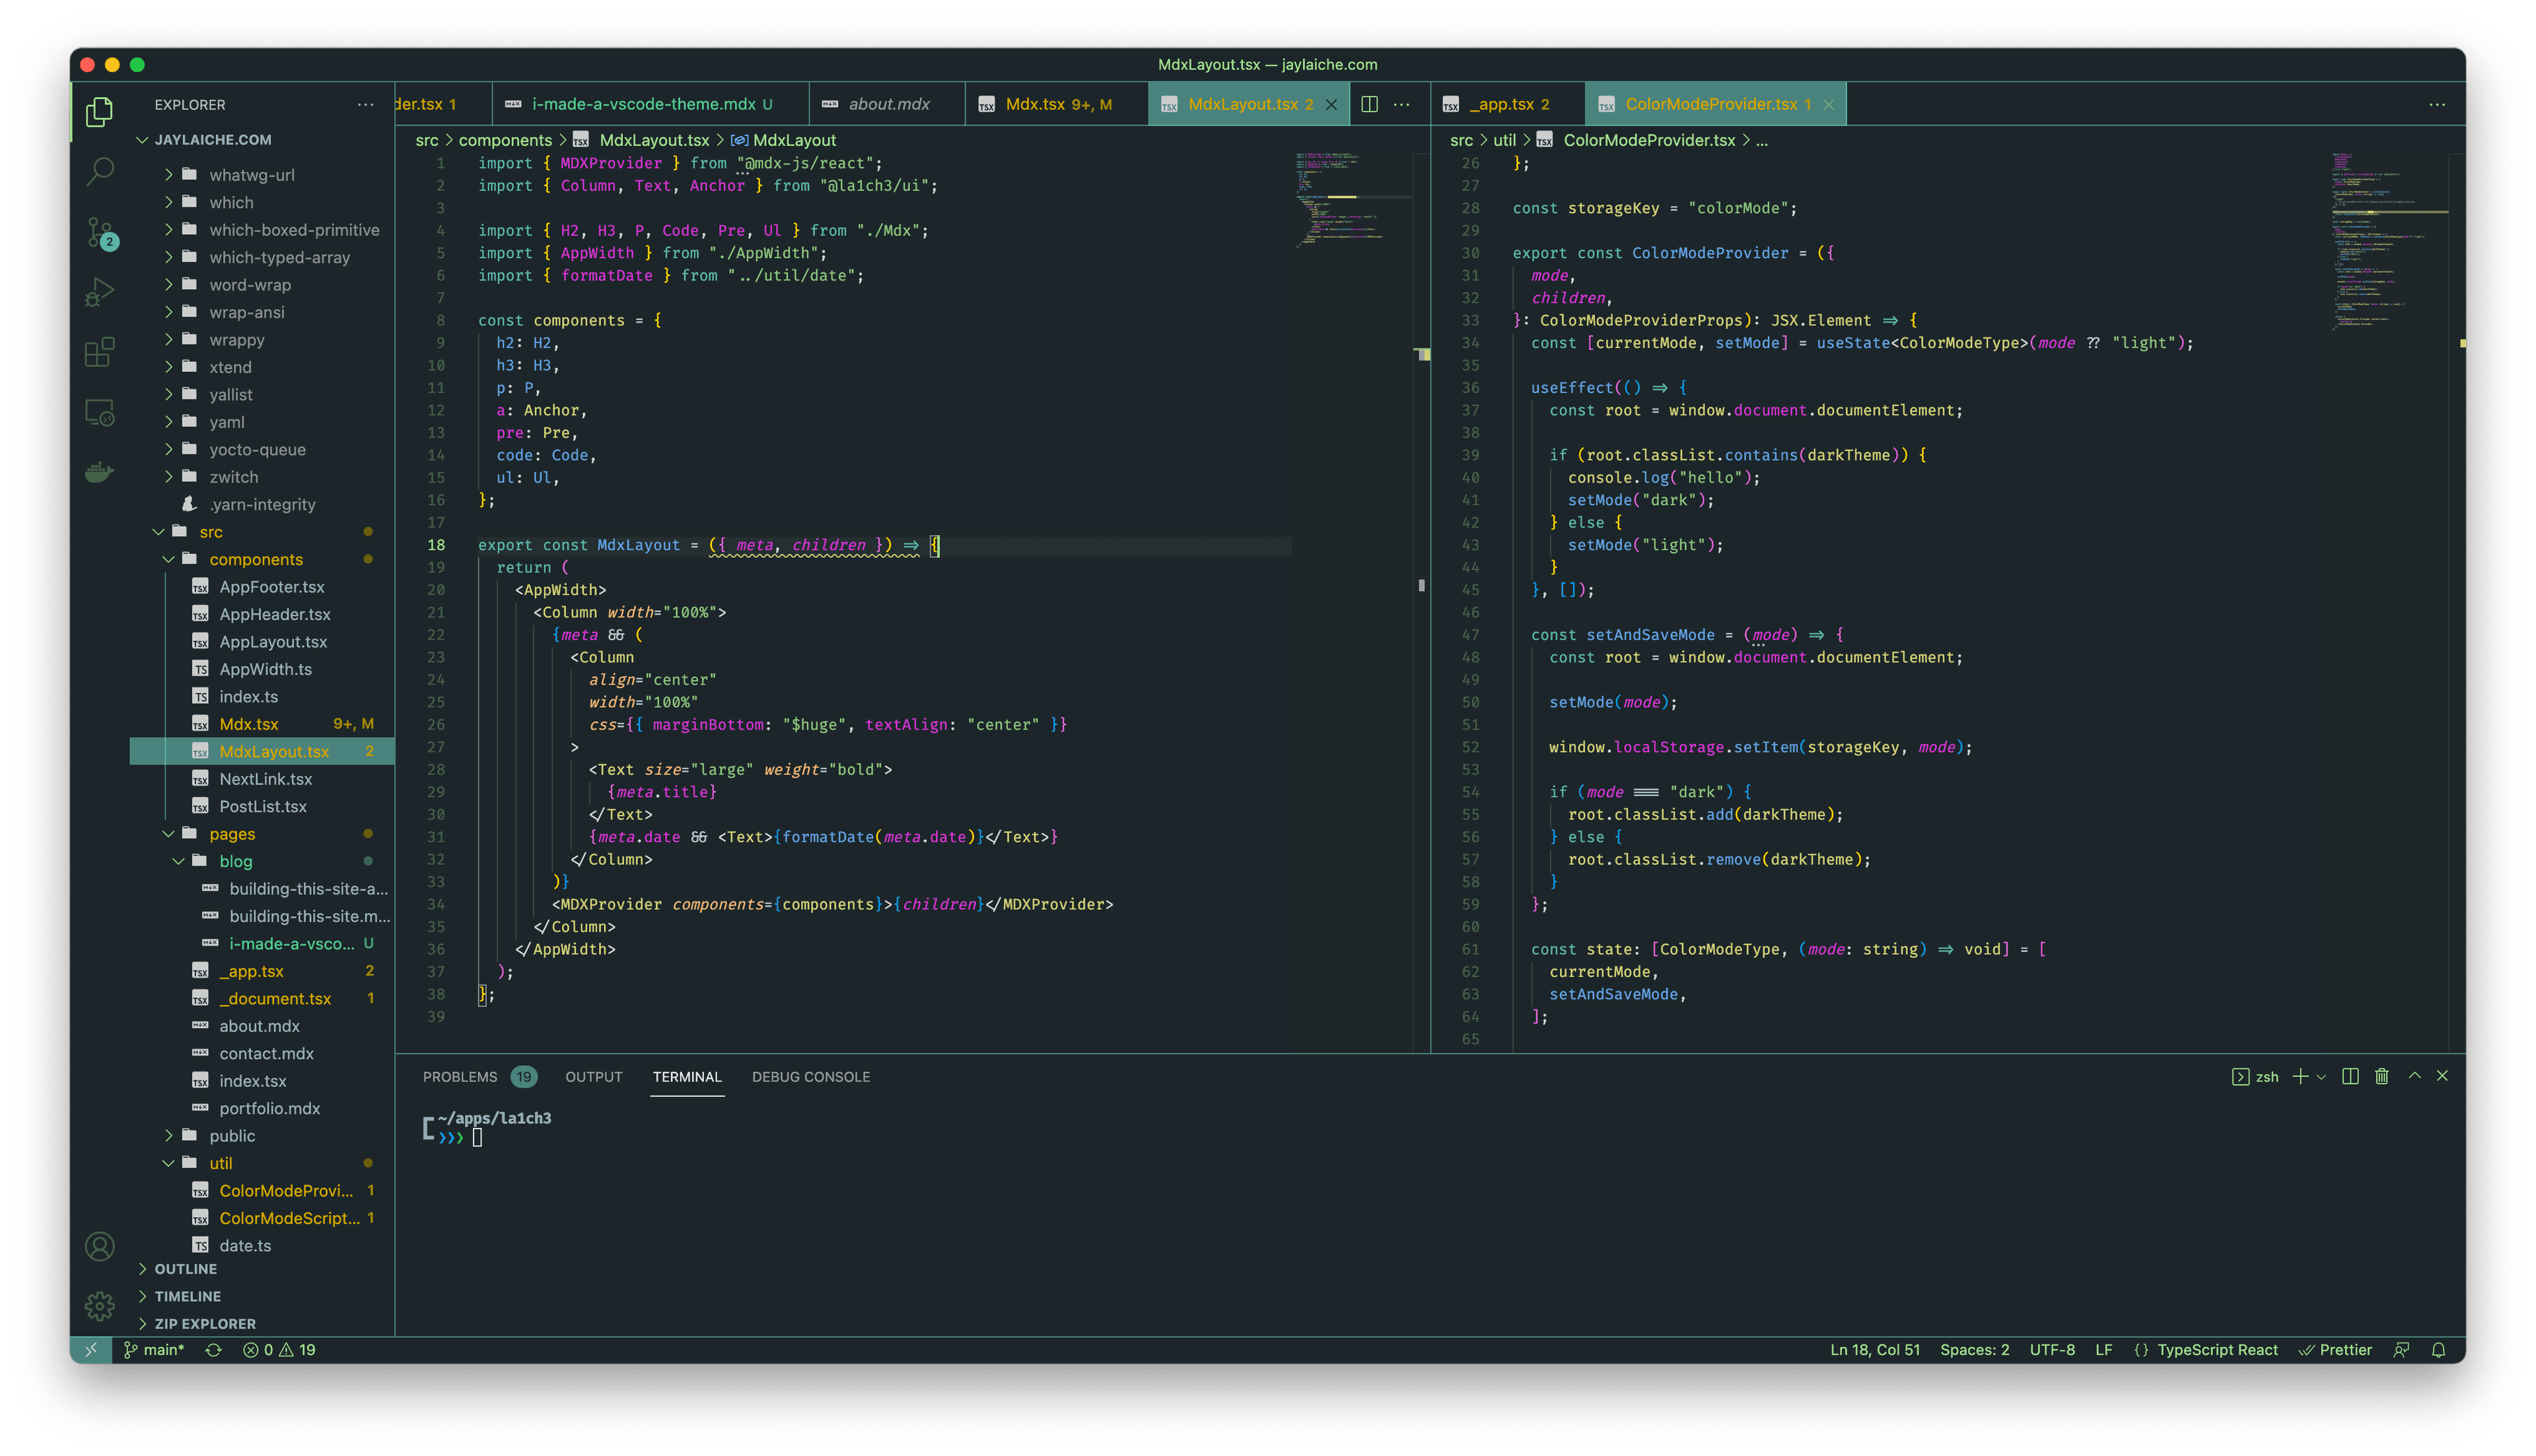Click Prettier status bar item
2536x1456 pixels.
[2335, 1349]
